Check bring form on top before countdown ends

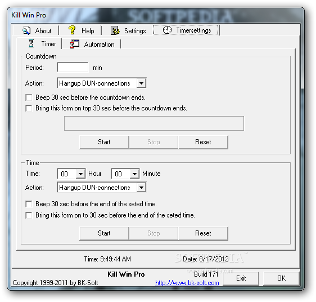pyautogui.click(x=29, y=108)
